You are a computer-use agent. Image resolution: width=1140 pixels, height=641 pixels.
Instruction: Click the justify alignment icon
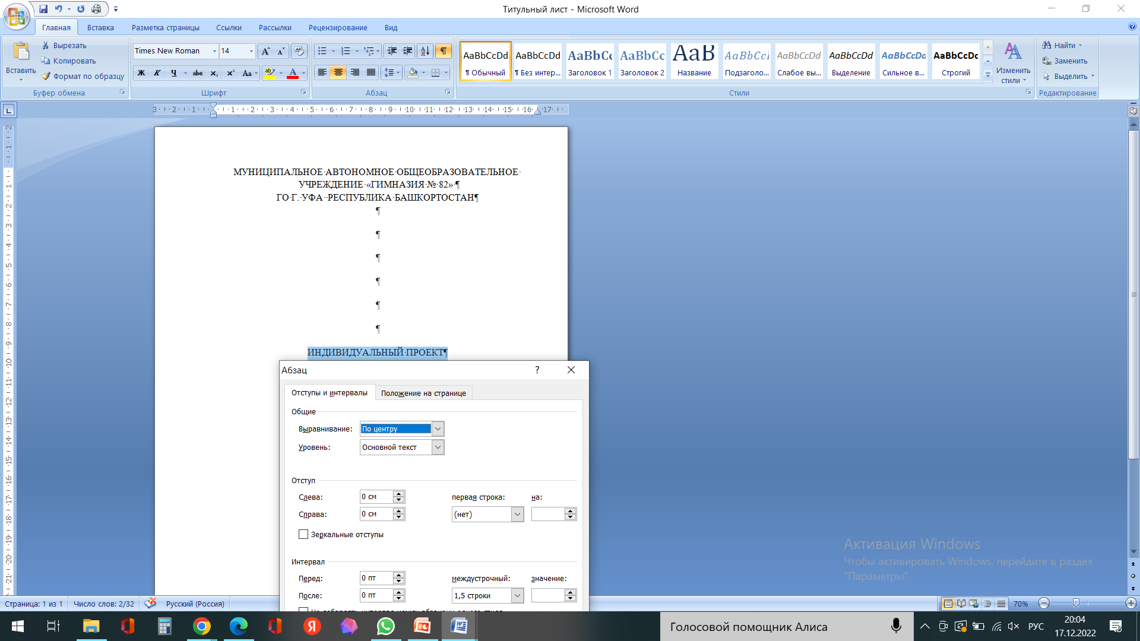point(371,72)
